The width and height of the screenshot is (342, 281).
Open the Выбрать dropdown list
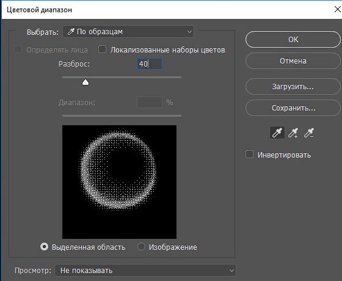(128, 32)
